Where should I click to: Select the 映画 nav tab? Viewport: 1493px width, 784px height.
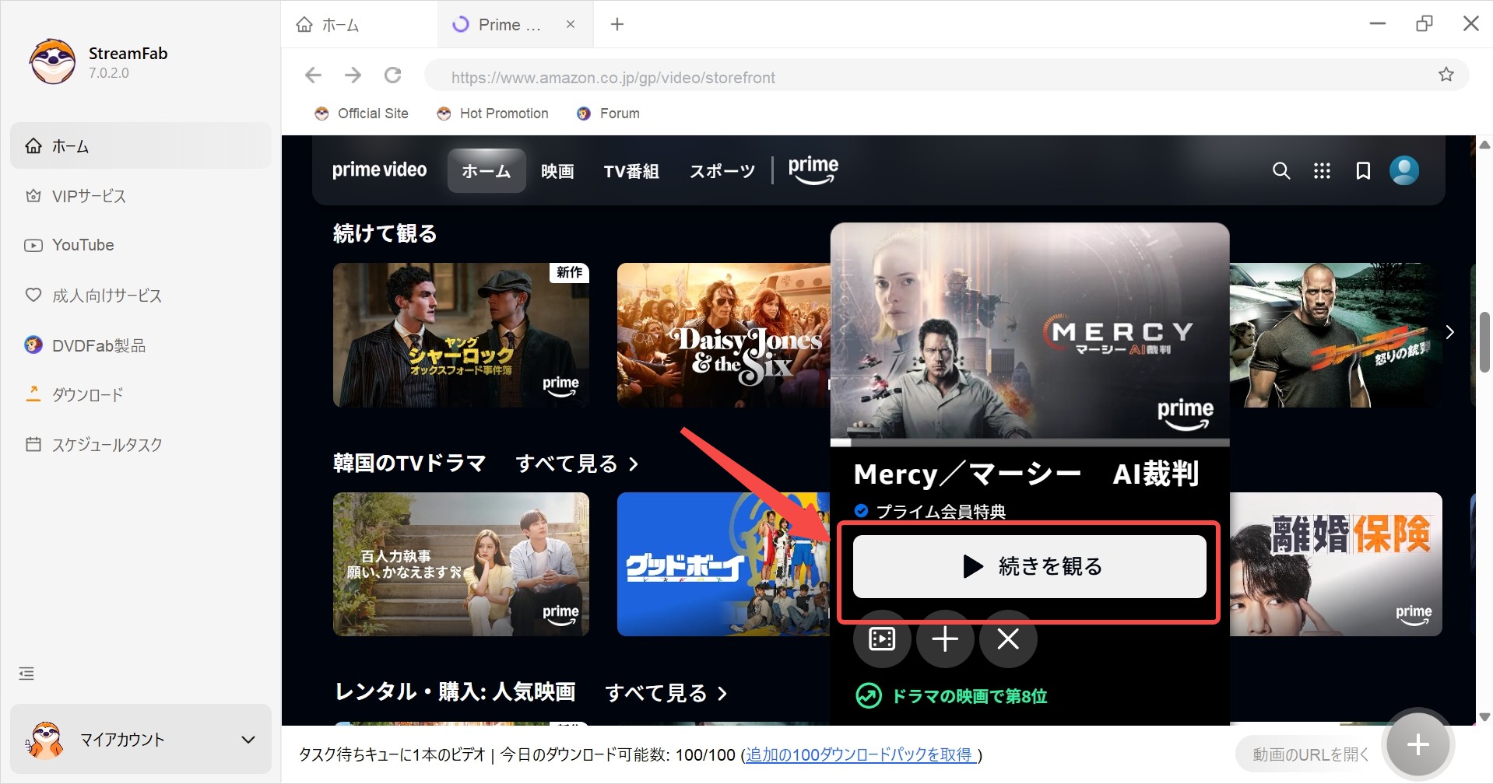pos(557,170)
